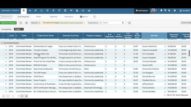
Task: Click the pencil edit icon in the navigation bar
Action: pyautogui.click(x=47, y=11)
